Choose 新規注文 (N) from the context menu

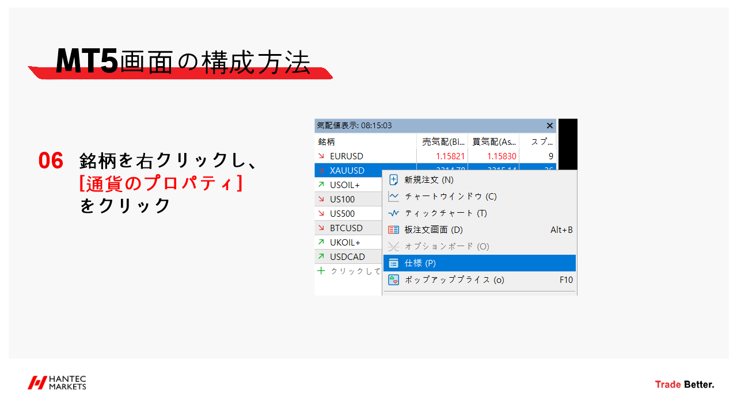[480, 180]
